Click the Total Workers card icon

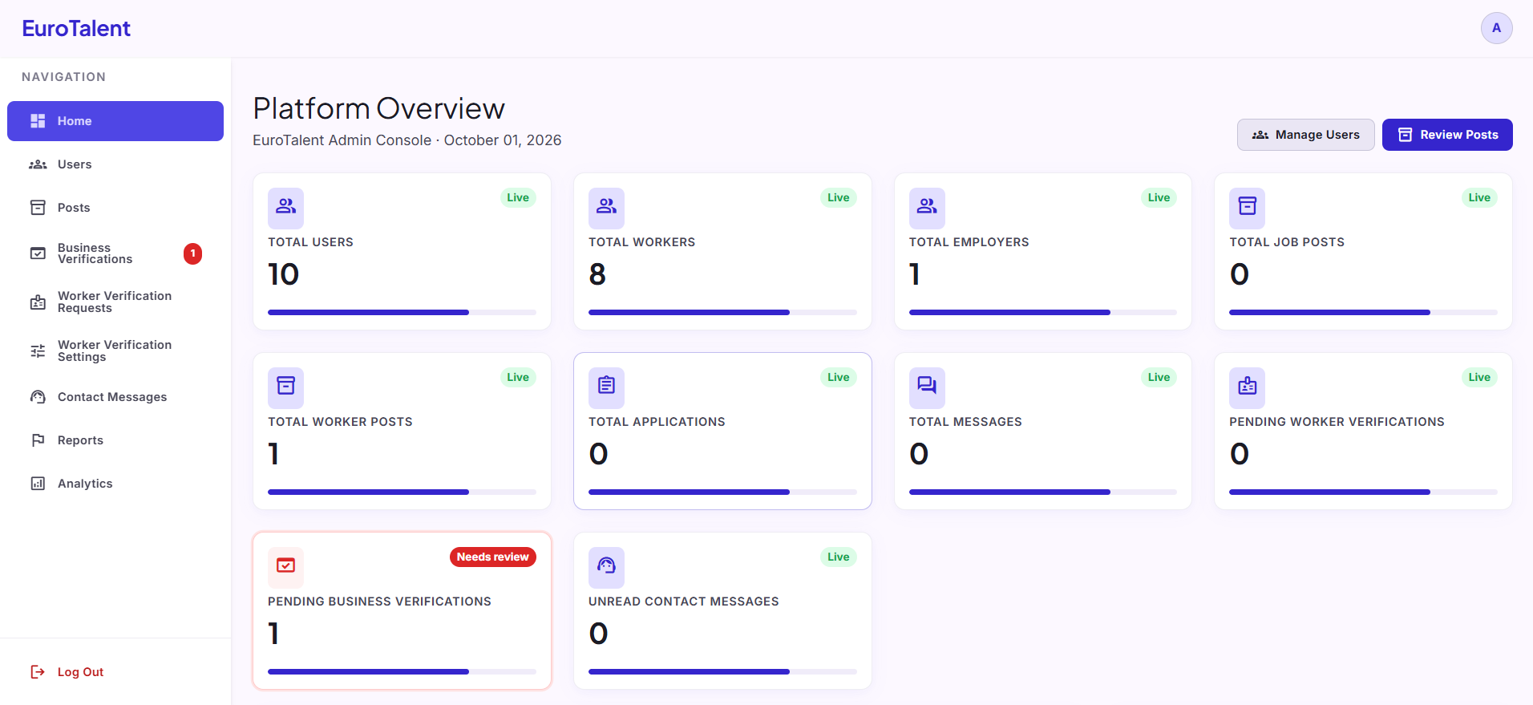[x=606, y=208]
